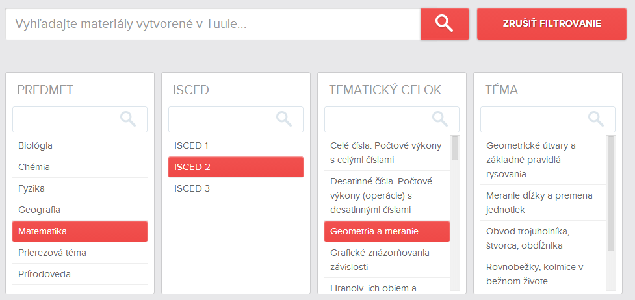
Task: Toggle the highlighted ISCED 2 option
Action: click(236, 167)
